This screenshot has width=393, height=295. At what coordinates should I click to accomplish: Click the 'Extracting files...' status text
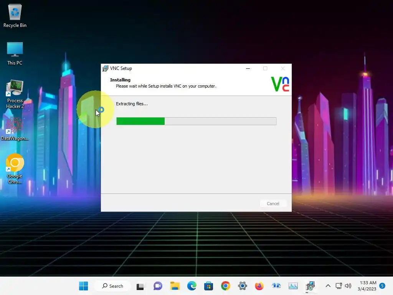coord(132,104)
